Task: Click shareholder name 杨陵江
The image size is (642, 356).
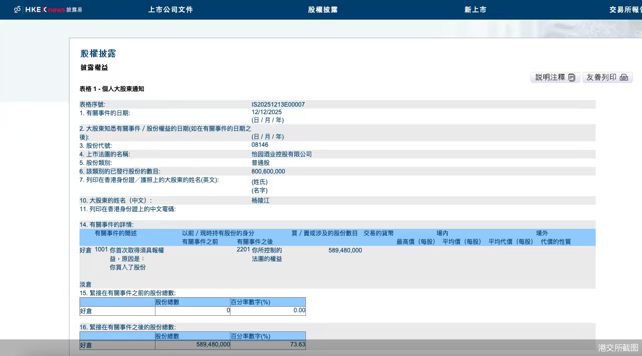Action: [261, 200]
